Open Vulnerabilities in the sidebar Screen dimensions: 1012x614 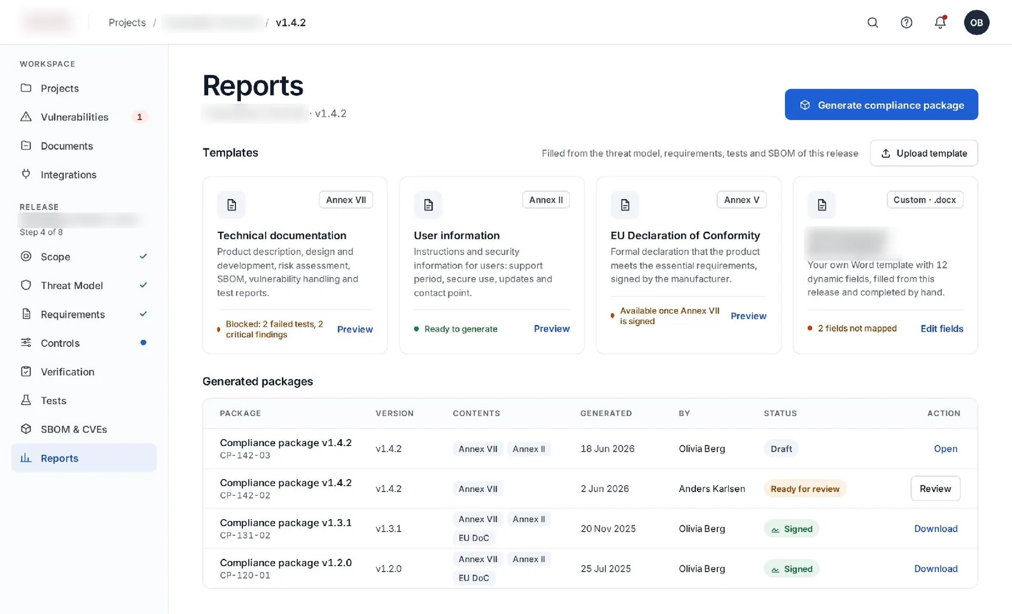[x=84, y=117]
